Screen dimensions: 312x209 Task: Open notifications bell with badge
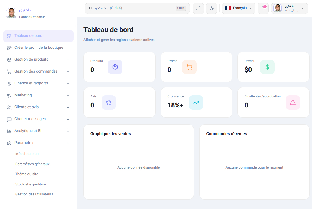(263, 8)
